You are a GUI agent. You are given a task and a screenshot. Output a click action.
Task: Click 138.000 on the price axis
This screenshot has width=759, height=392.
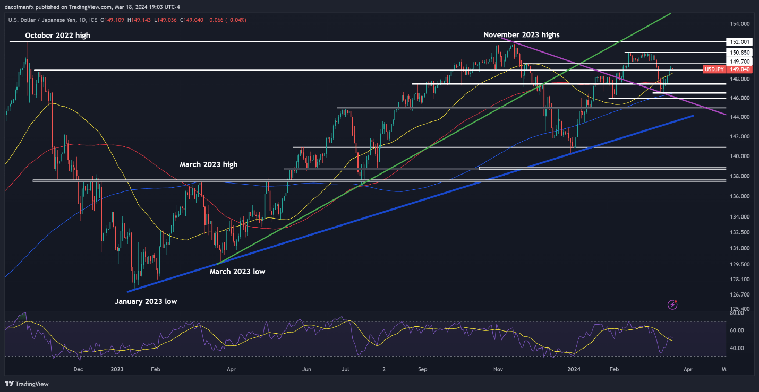[x=739, y=176]
